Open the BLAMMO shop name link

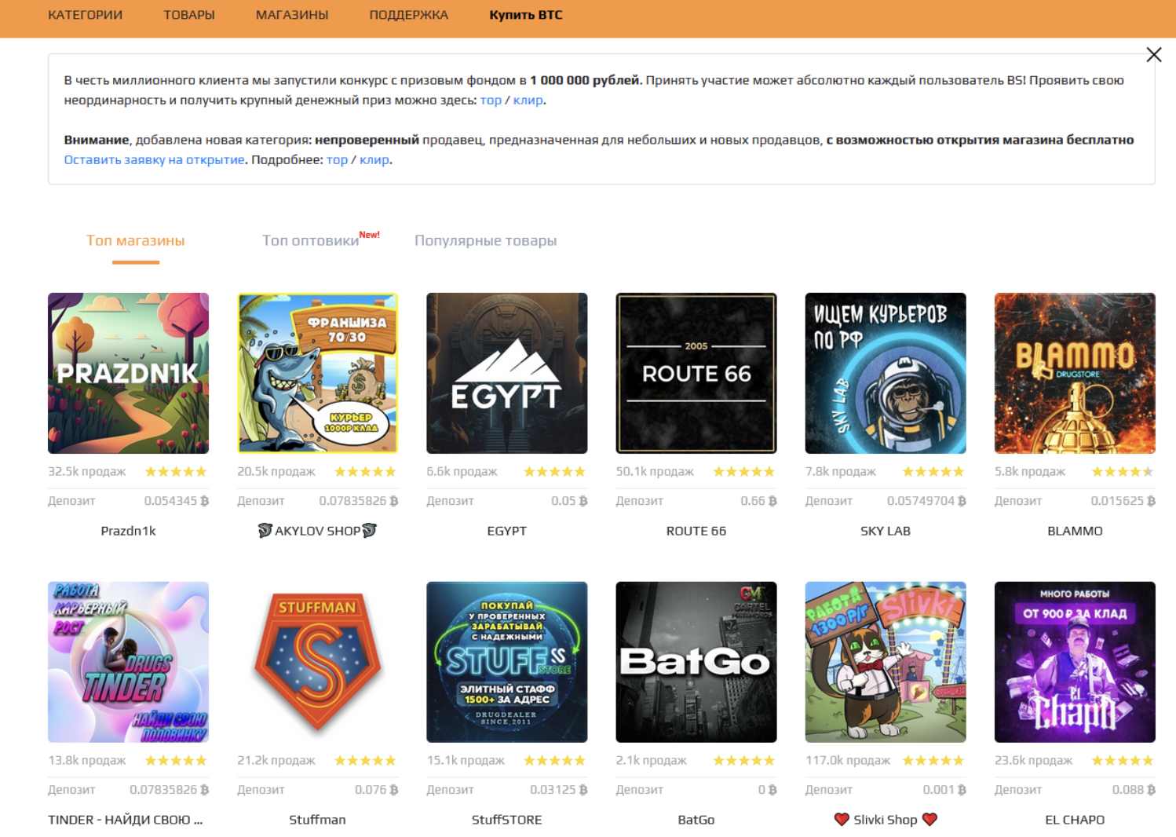(x=1075, y=531)
